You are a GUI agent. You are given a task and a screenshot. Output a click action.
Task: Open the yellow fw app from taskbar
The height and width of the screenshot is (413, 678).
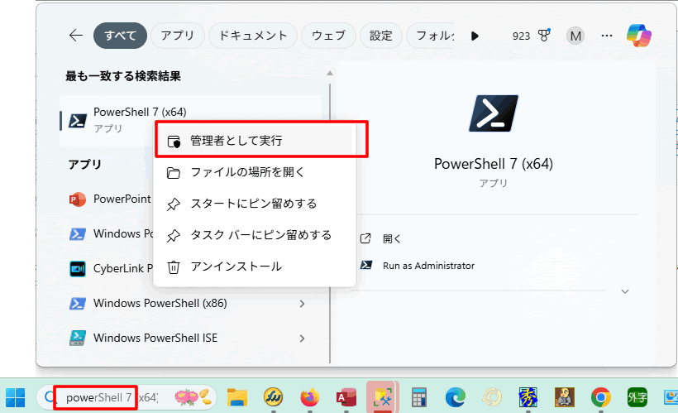[274, 397]
